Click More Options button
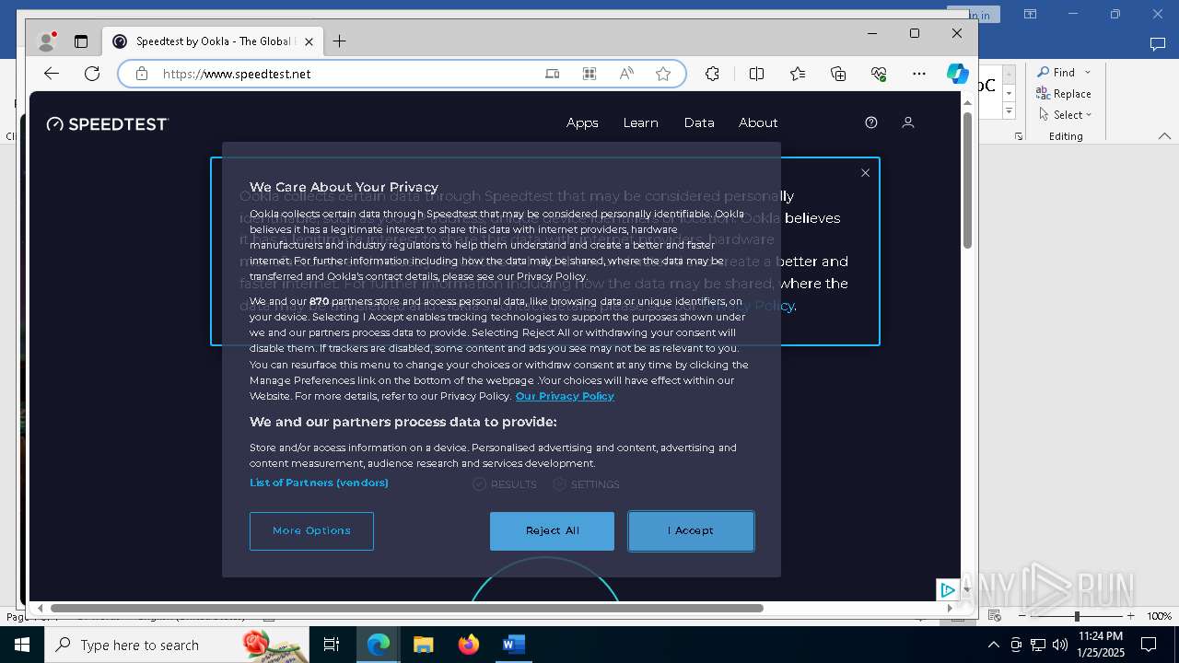This screenshot has width=1179, height=663. 311,531
